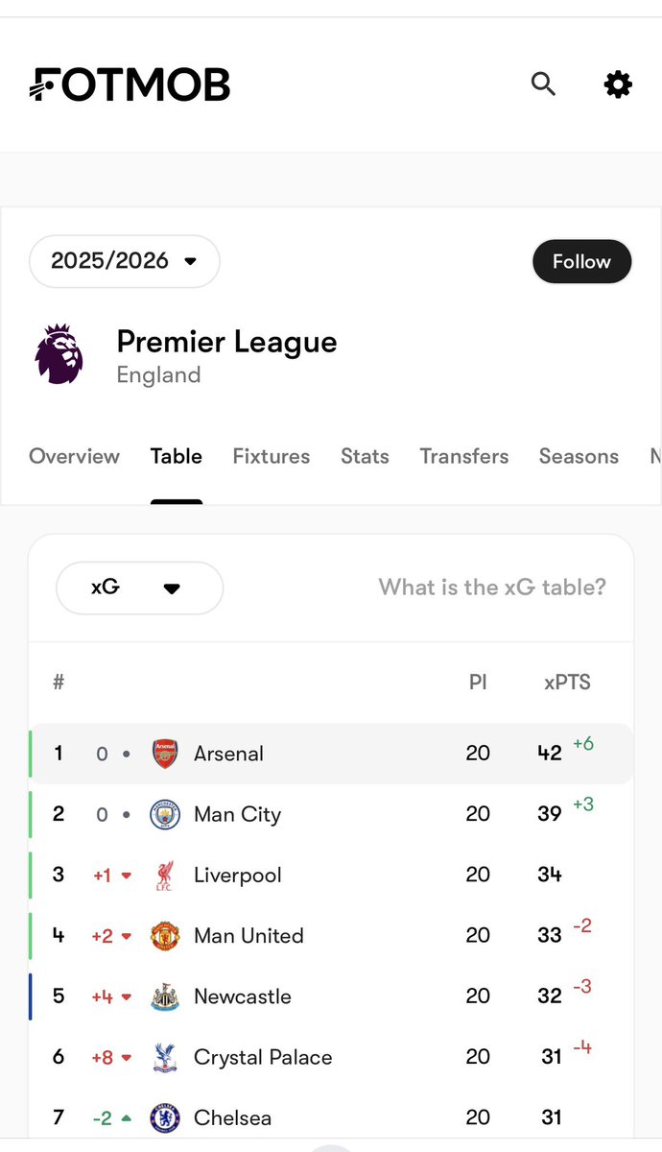
Task: Expand the xG table type dropdown
Action: pyautogui.click(x=140, y=588)
